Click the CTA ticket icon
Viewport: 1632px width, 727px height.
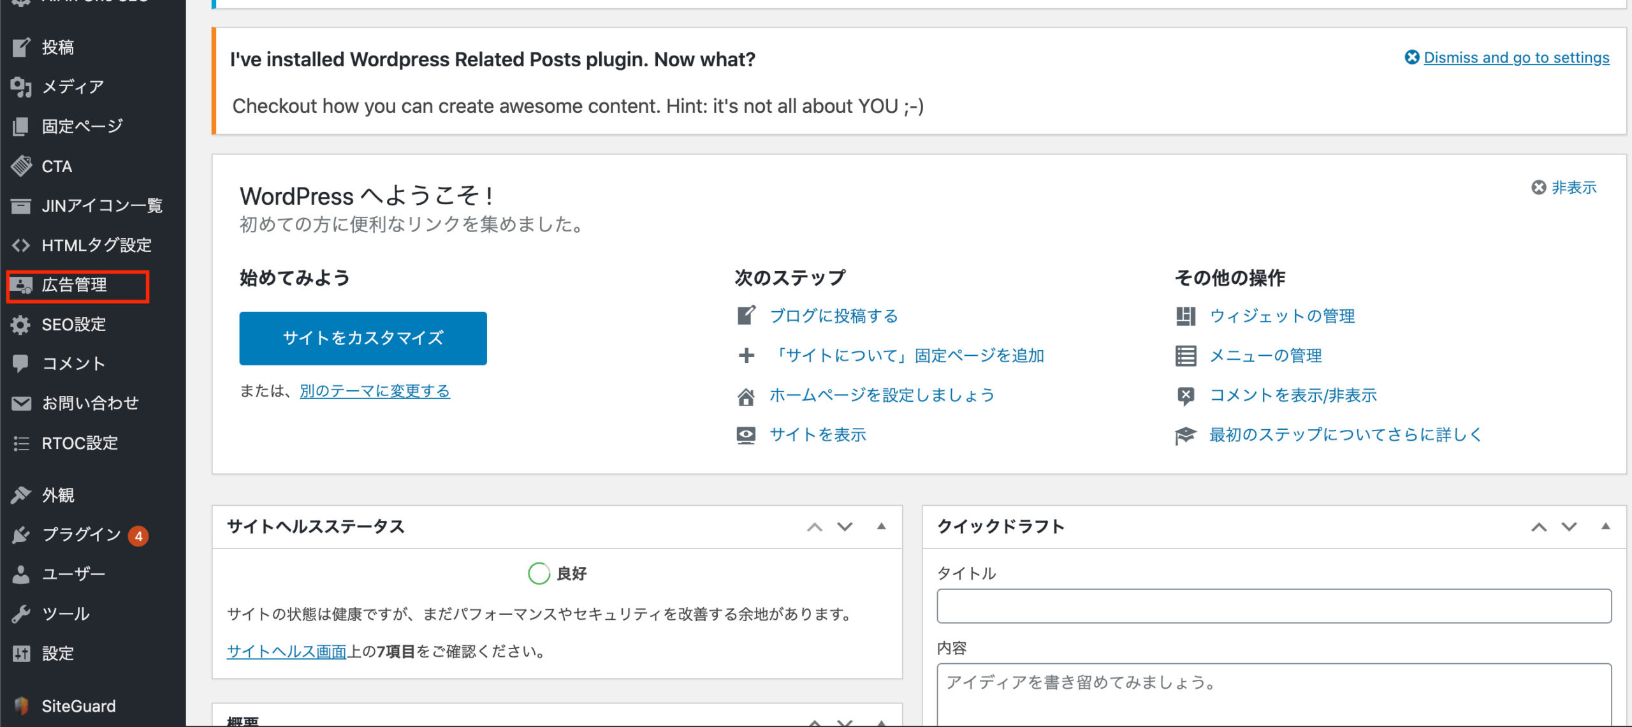tap(21, 166)
